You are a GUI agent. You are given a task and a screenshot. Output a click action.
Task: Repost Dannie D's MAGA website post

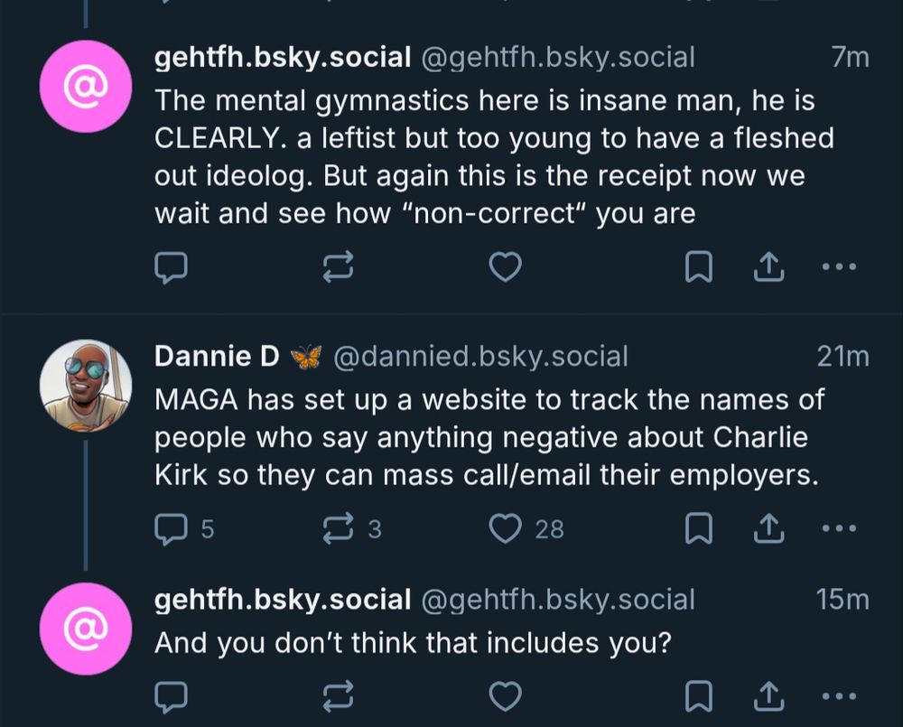337,528
